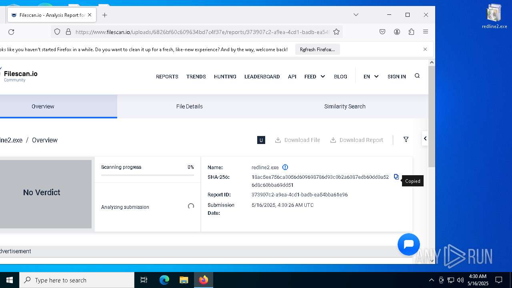Click the SIGN IN link
Image resolution: width=512 pixels, height=288 pixels.
click(x=397, y=76)
